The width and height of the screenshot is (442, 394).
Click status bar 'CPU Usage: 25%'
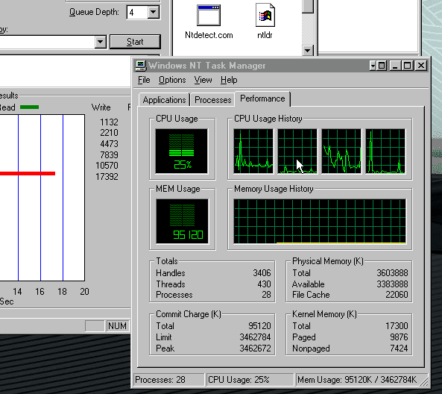click(250, 380)
